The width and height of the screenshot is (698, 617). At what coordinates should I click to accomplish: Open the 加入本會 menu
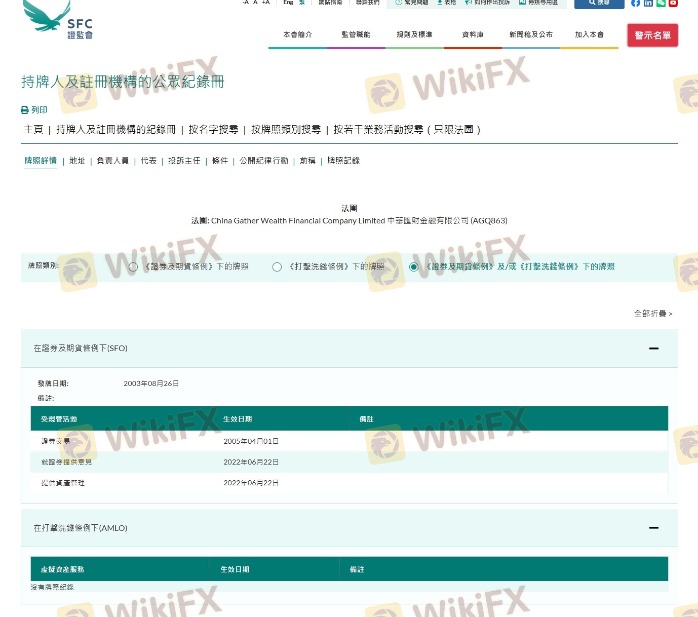coord(590,35)
